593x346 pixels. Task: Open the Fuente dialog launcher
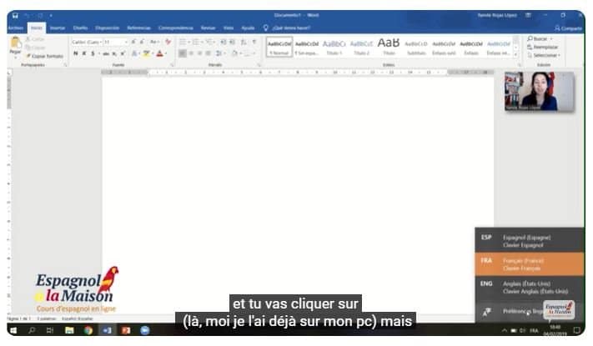[172, 65]
